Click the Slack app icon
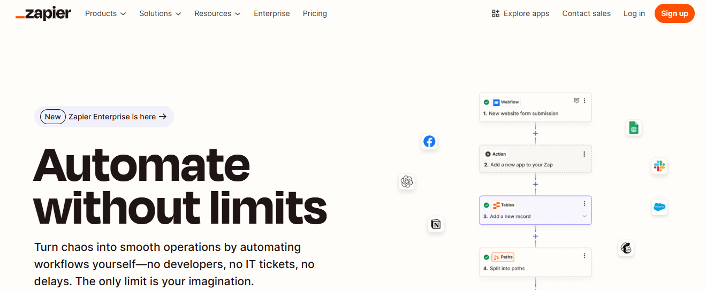This screenshot has height=290, width=706. 659,166
